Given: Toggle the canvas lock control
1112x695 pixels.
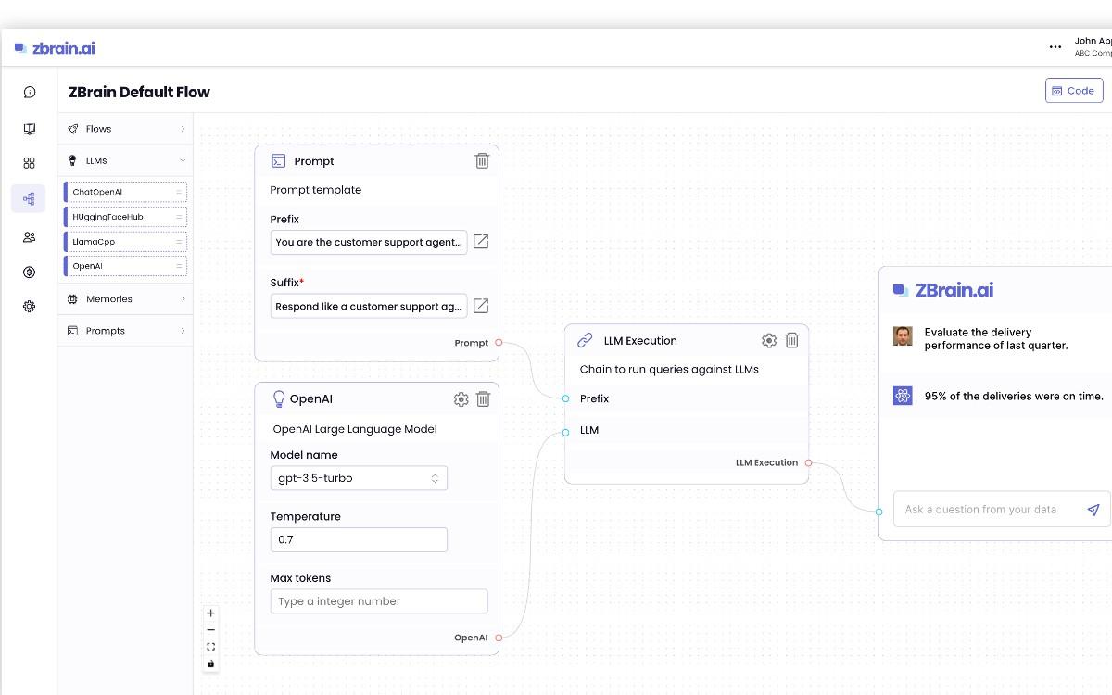Looking at the screenshot, I should 210,663.
